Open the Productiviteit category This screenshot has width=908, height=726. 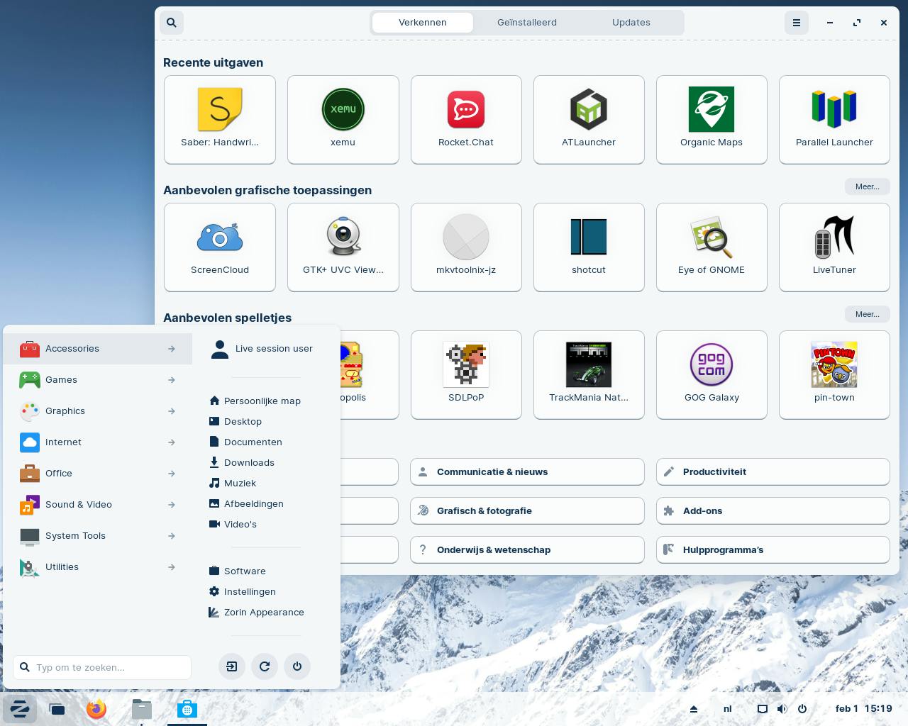tap(773, 472)
